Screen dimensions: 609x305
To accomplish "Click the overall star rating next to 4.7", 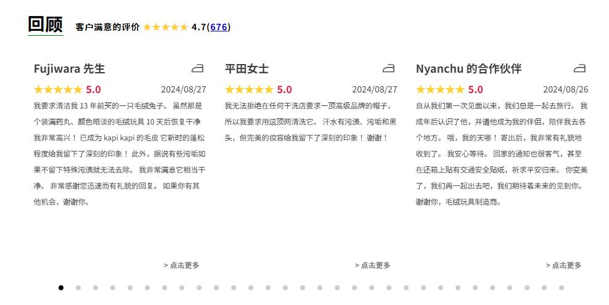I will click(x=165, y=27).
